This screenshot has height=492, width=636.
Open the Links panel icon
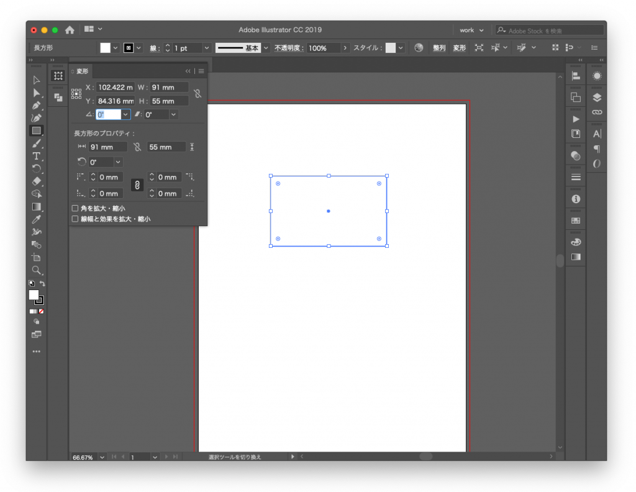[x=597, y=112]
